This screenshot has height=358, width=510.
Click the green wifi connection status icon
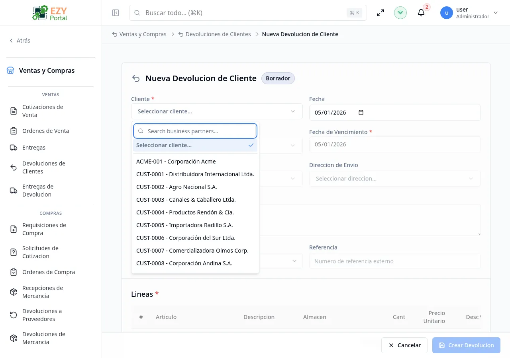(400, 13)
